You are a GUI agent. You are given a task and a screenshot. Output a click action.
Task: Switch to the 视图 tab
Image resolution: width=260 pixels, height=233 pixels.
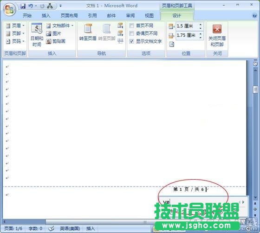click(149, 16)
